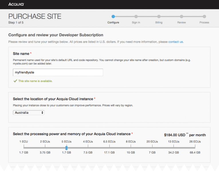The width and height of the screenshot is (219, 171).
Task: Click the green site-available checkmark icon
Action: tap(15, 81)
